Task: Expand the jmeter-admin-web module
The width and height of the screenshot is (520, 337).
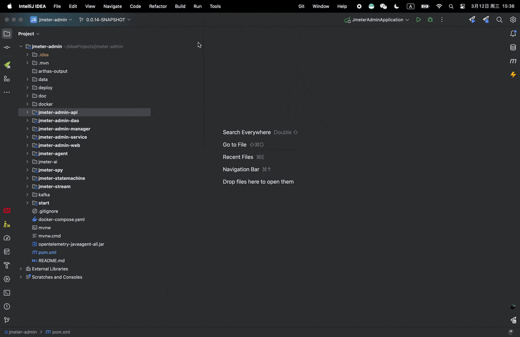Action: pos(28,146)
